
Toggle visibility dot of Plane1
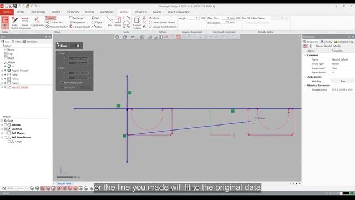tap(5, 74)
